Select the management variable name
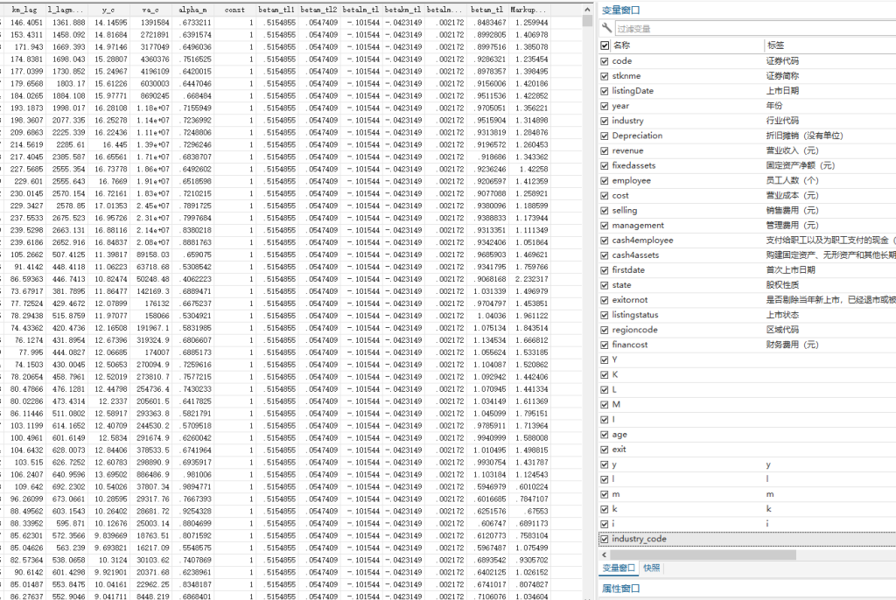 [x=638, y=225]
